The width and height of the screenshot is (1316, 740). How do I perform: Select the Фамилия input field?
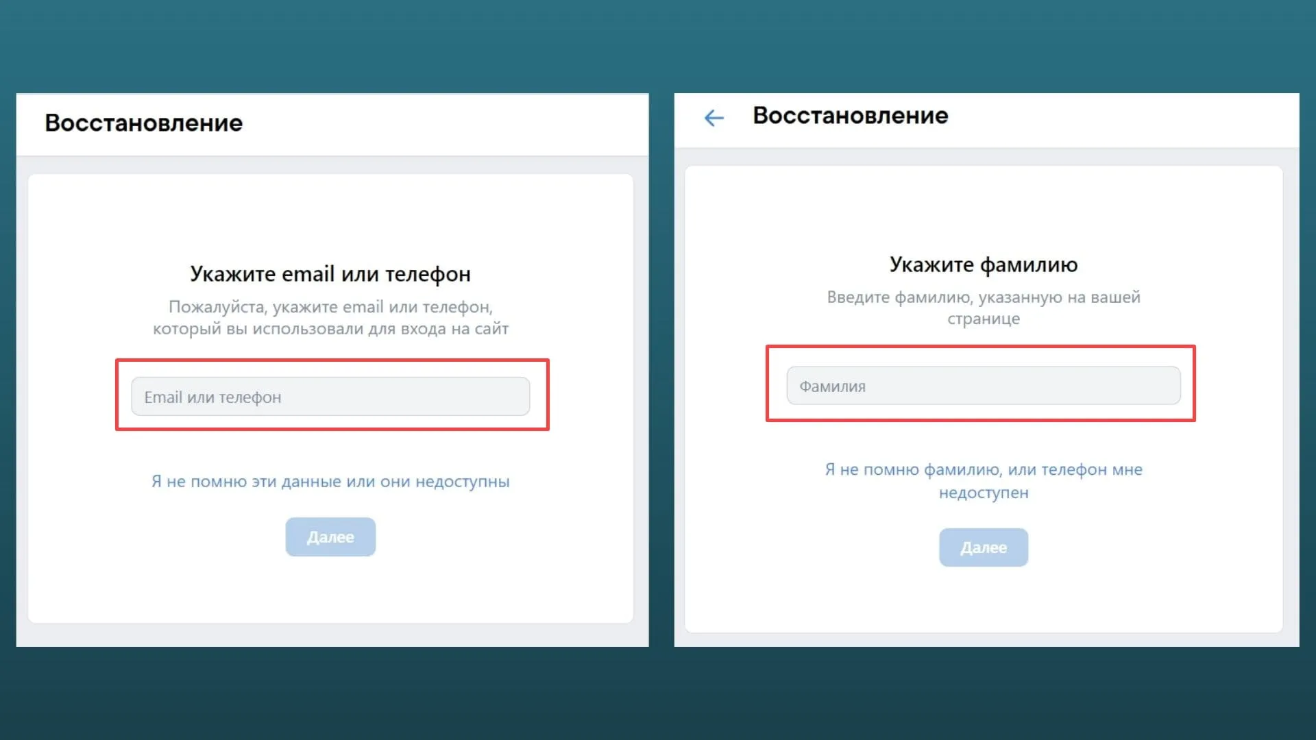(x=982, y=386)
